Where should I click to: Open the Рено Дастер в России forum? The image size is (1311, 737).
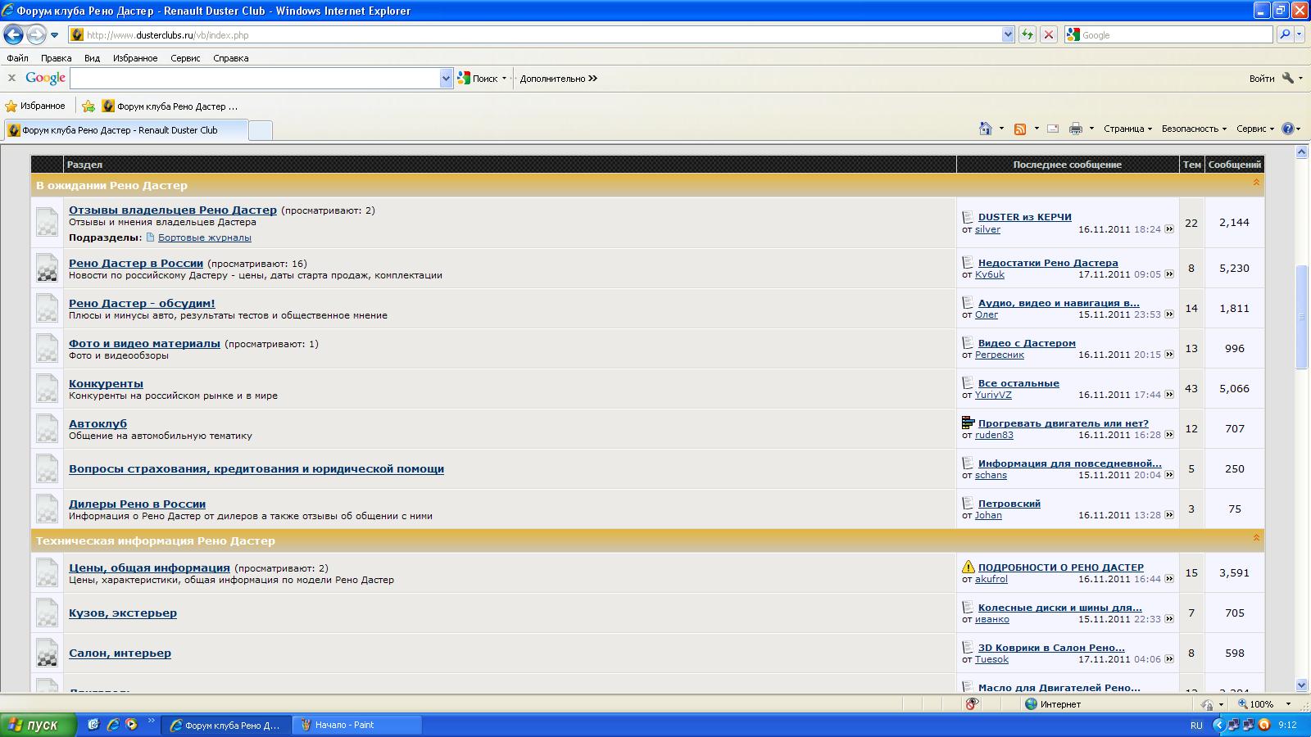pyautogui.click(x=136, y=263)
